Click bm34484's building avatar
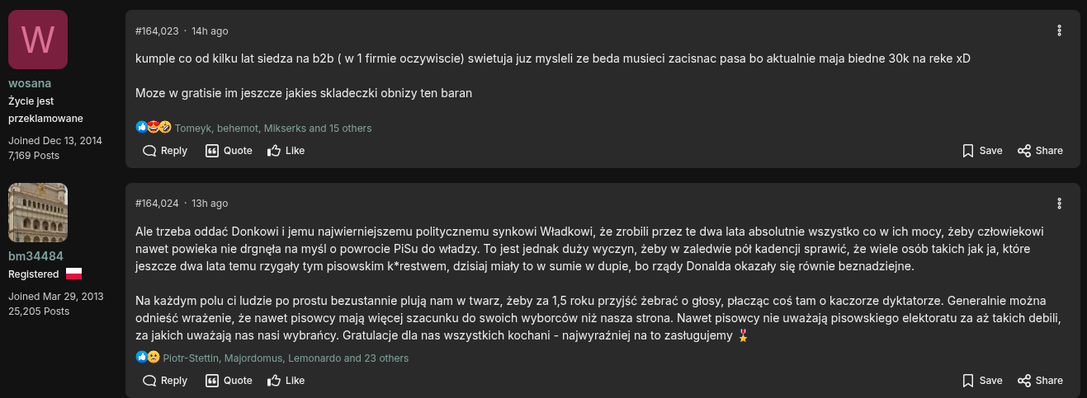This screenshot has height=398, width=1087. point(38,213)
